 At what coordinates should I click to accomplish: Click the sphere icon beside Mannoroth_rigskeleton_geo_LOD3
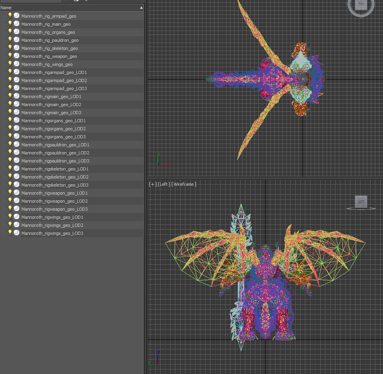point(16,185)
